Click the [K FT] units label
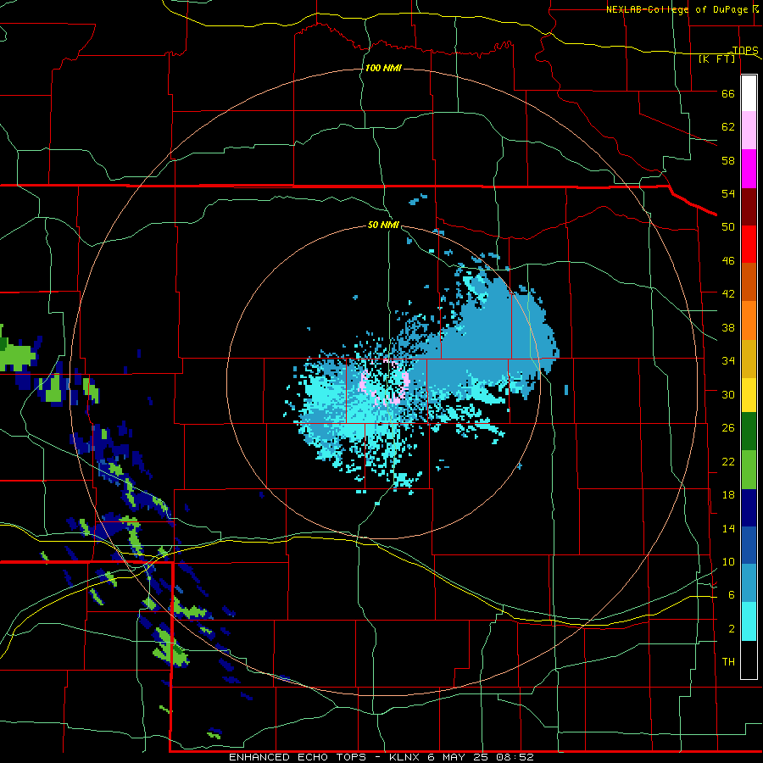The width and height of the screenshot is (763, 763). tap(716, 58)
